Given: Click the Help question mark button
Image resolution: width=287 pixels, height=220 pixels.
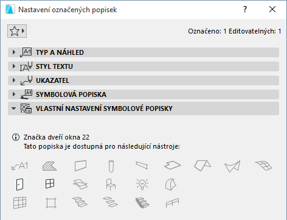Looking at the screenshot, I should tap(245, 9).
